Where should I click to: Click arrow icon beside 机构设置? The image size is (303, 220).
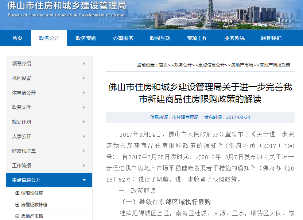click(84, 78)
